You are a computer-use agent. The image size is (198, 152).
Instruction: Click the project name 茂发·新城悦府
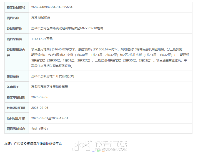41,18
